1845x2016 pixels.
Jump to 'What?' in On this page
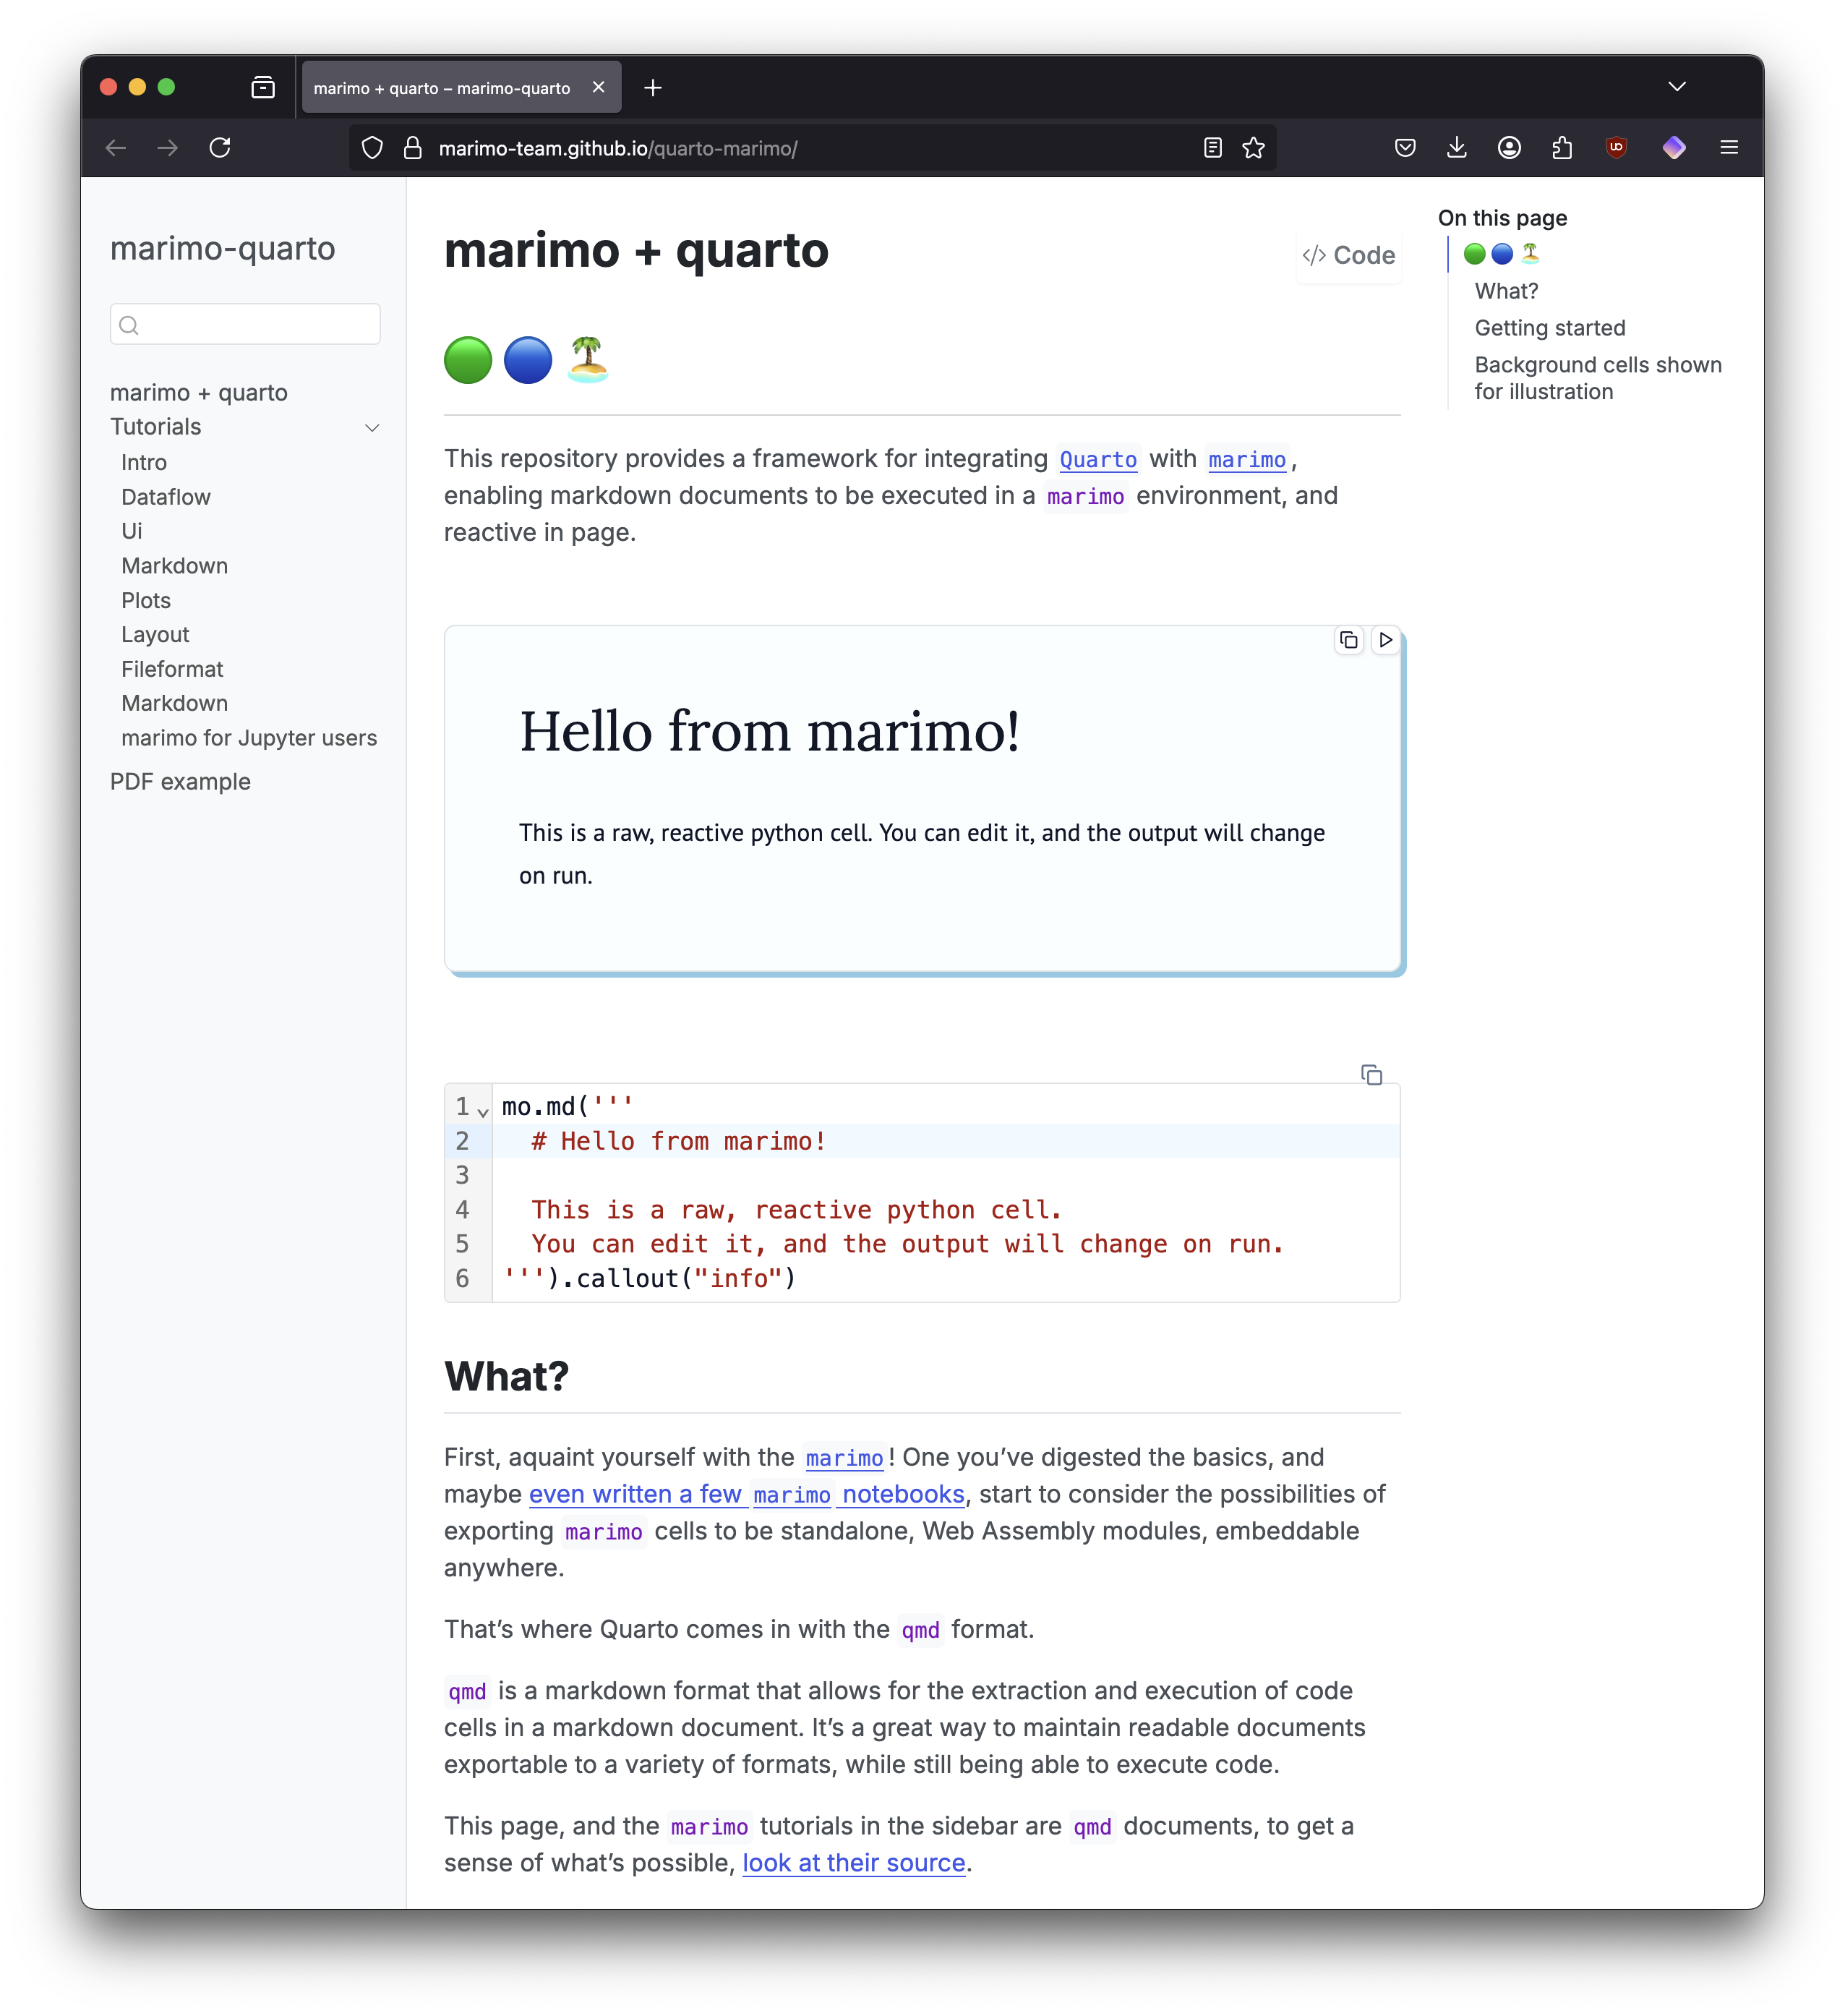coord(1506,291)
